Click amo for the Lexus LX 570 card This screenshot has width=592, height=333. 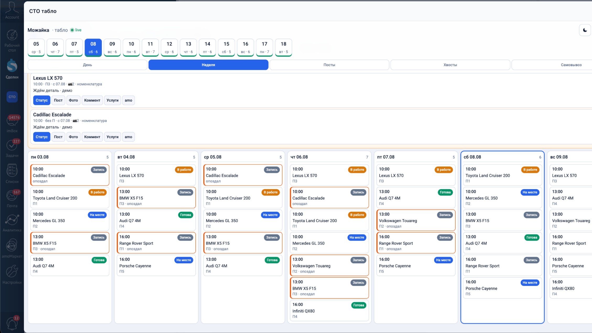click(129, 100)
